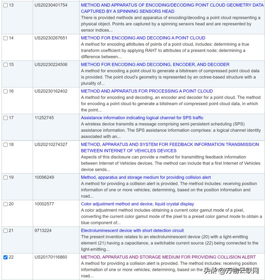Image resolution: width=265 pixels, height=280 pixels.
Task: Open patent 10096249 collision alert title link
Action: (146, 177)
